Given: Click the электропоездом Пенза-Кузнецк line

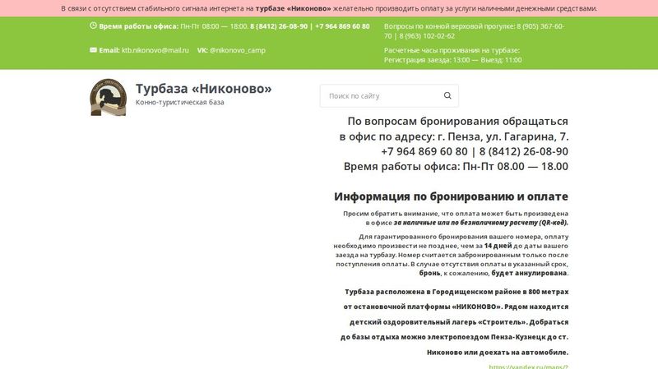Looking at the screenshot, I should (x=455, y=337).
